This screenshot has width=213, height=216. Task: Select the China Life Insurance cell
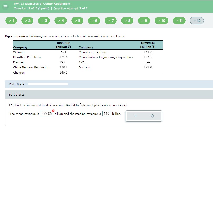click(93, 52)
